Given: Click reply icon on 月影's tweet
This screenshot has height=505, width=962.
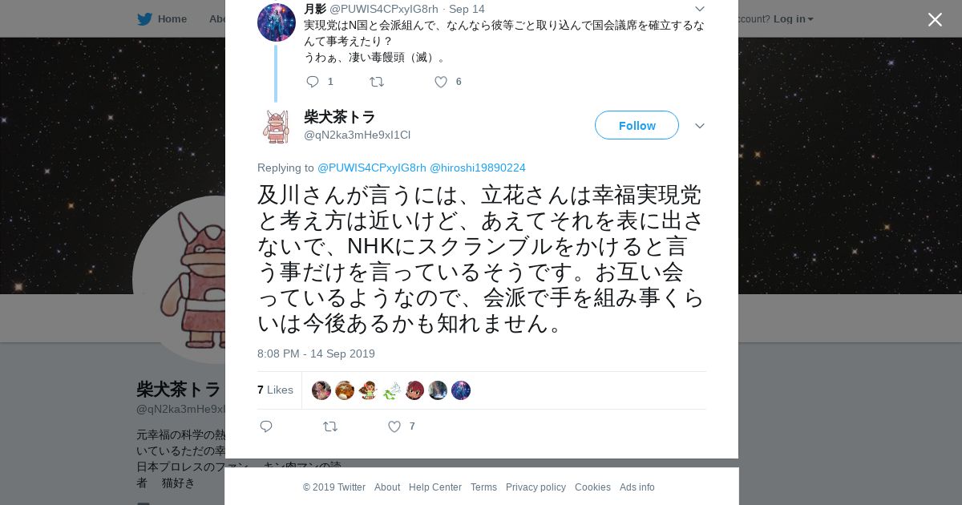Looking at the screenshot, I should click(x=313, y=82).
